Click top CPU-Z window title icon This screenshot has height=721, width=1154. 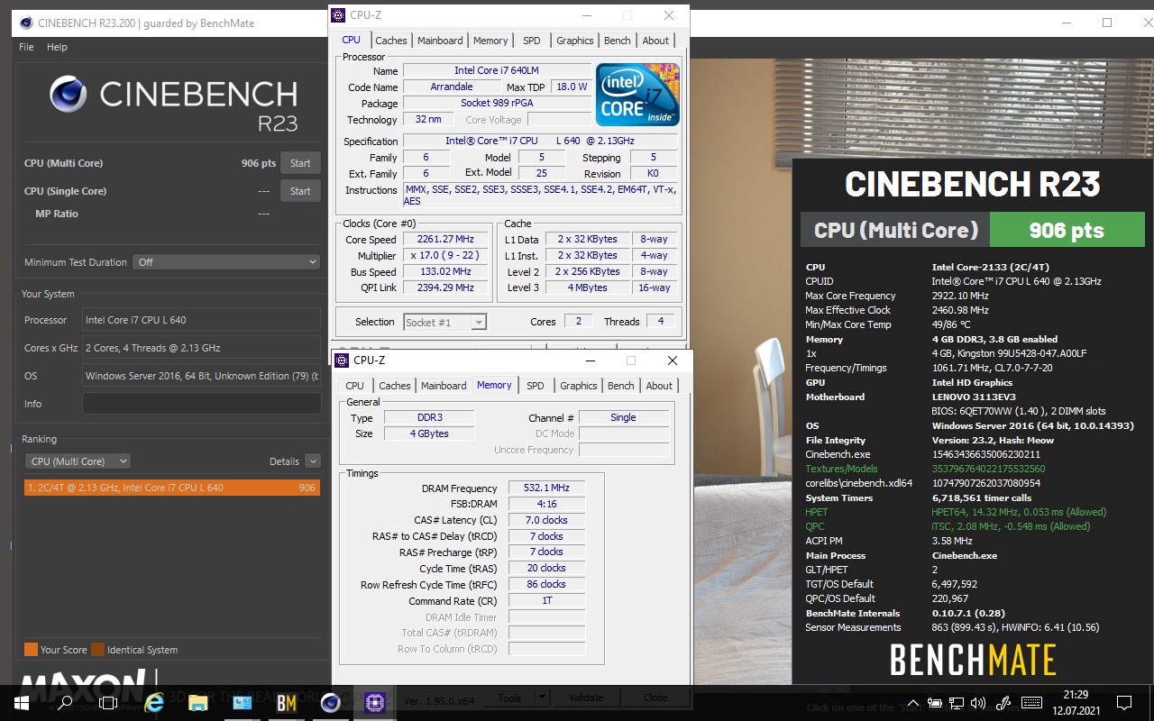point(338,15)
